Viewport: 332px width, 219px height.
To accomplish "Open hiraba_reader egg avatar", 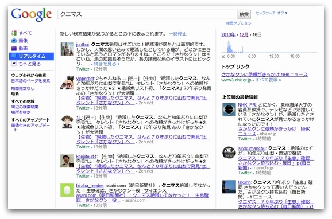I will 67,190.
